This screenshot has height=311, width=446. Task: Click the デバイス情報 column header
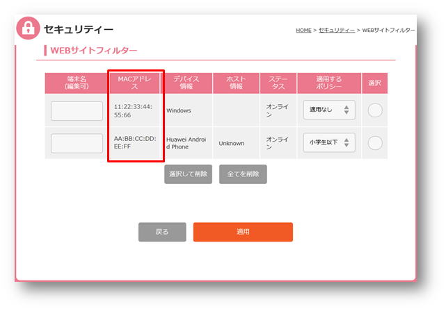pyautogui.click(x=186, y=83)
